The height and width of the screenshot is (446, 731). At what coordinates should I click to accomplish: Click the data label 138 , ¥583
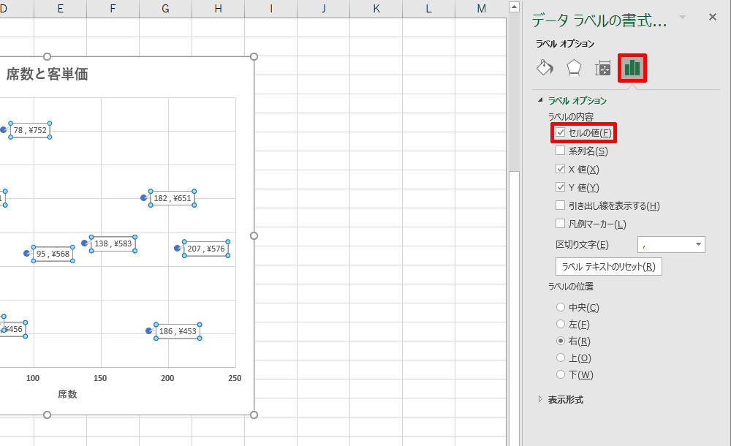click(x=113, y=243)
